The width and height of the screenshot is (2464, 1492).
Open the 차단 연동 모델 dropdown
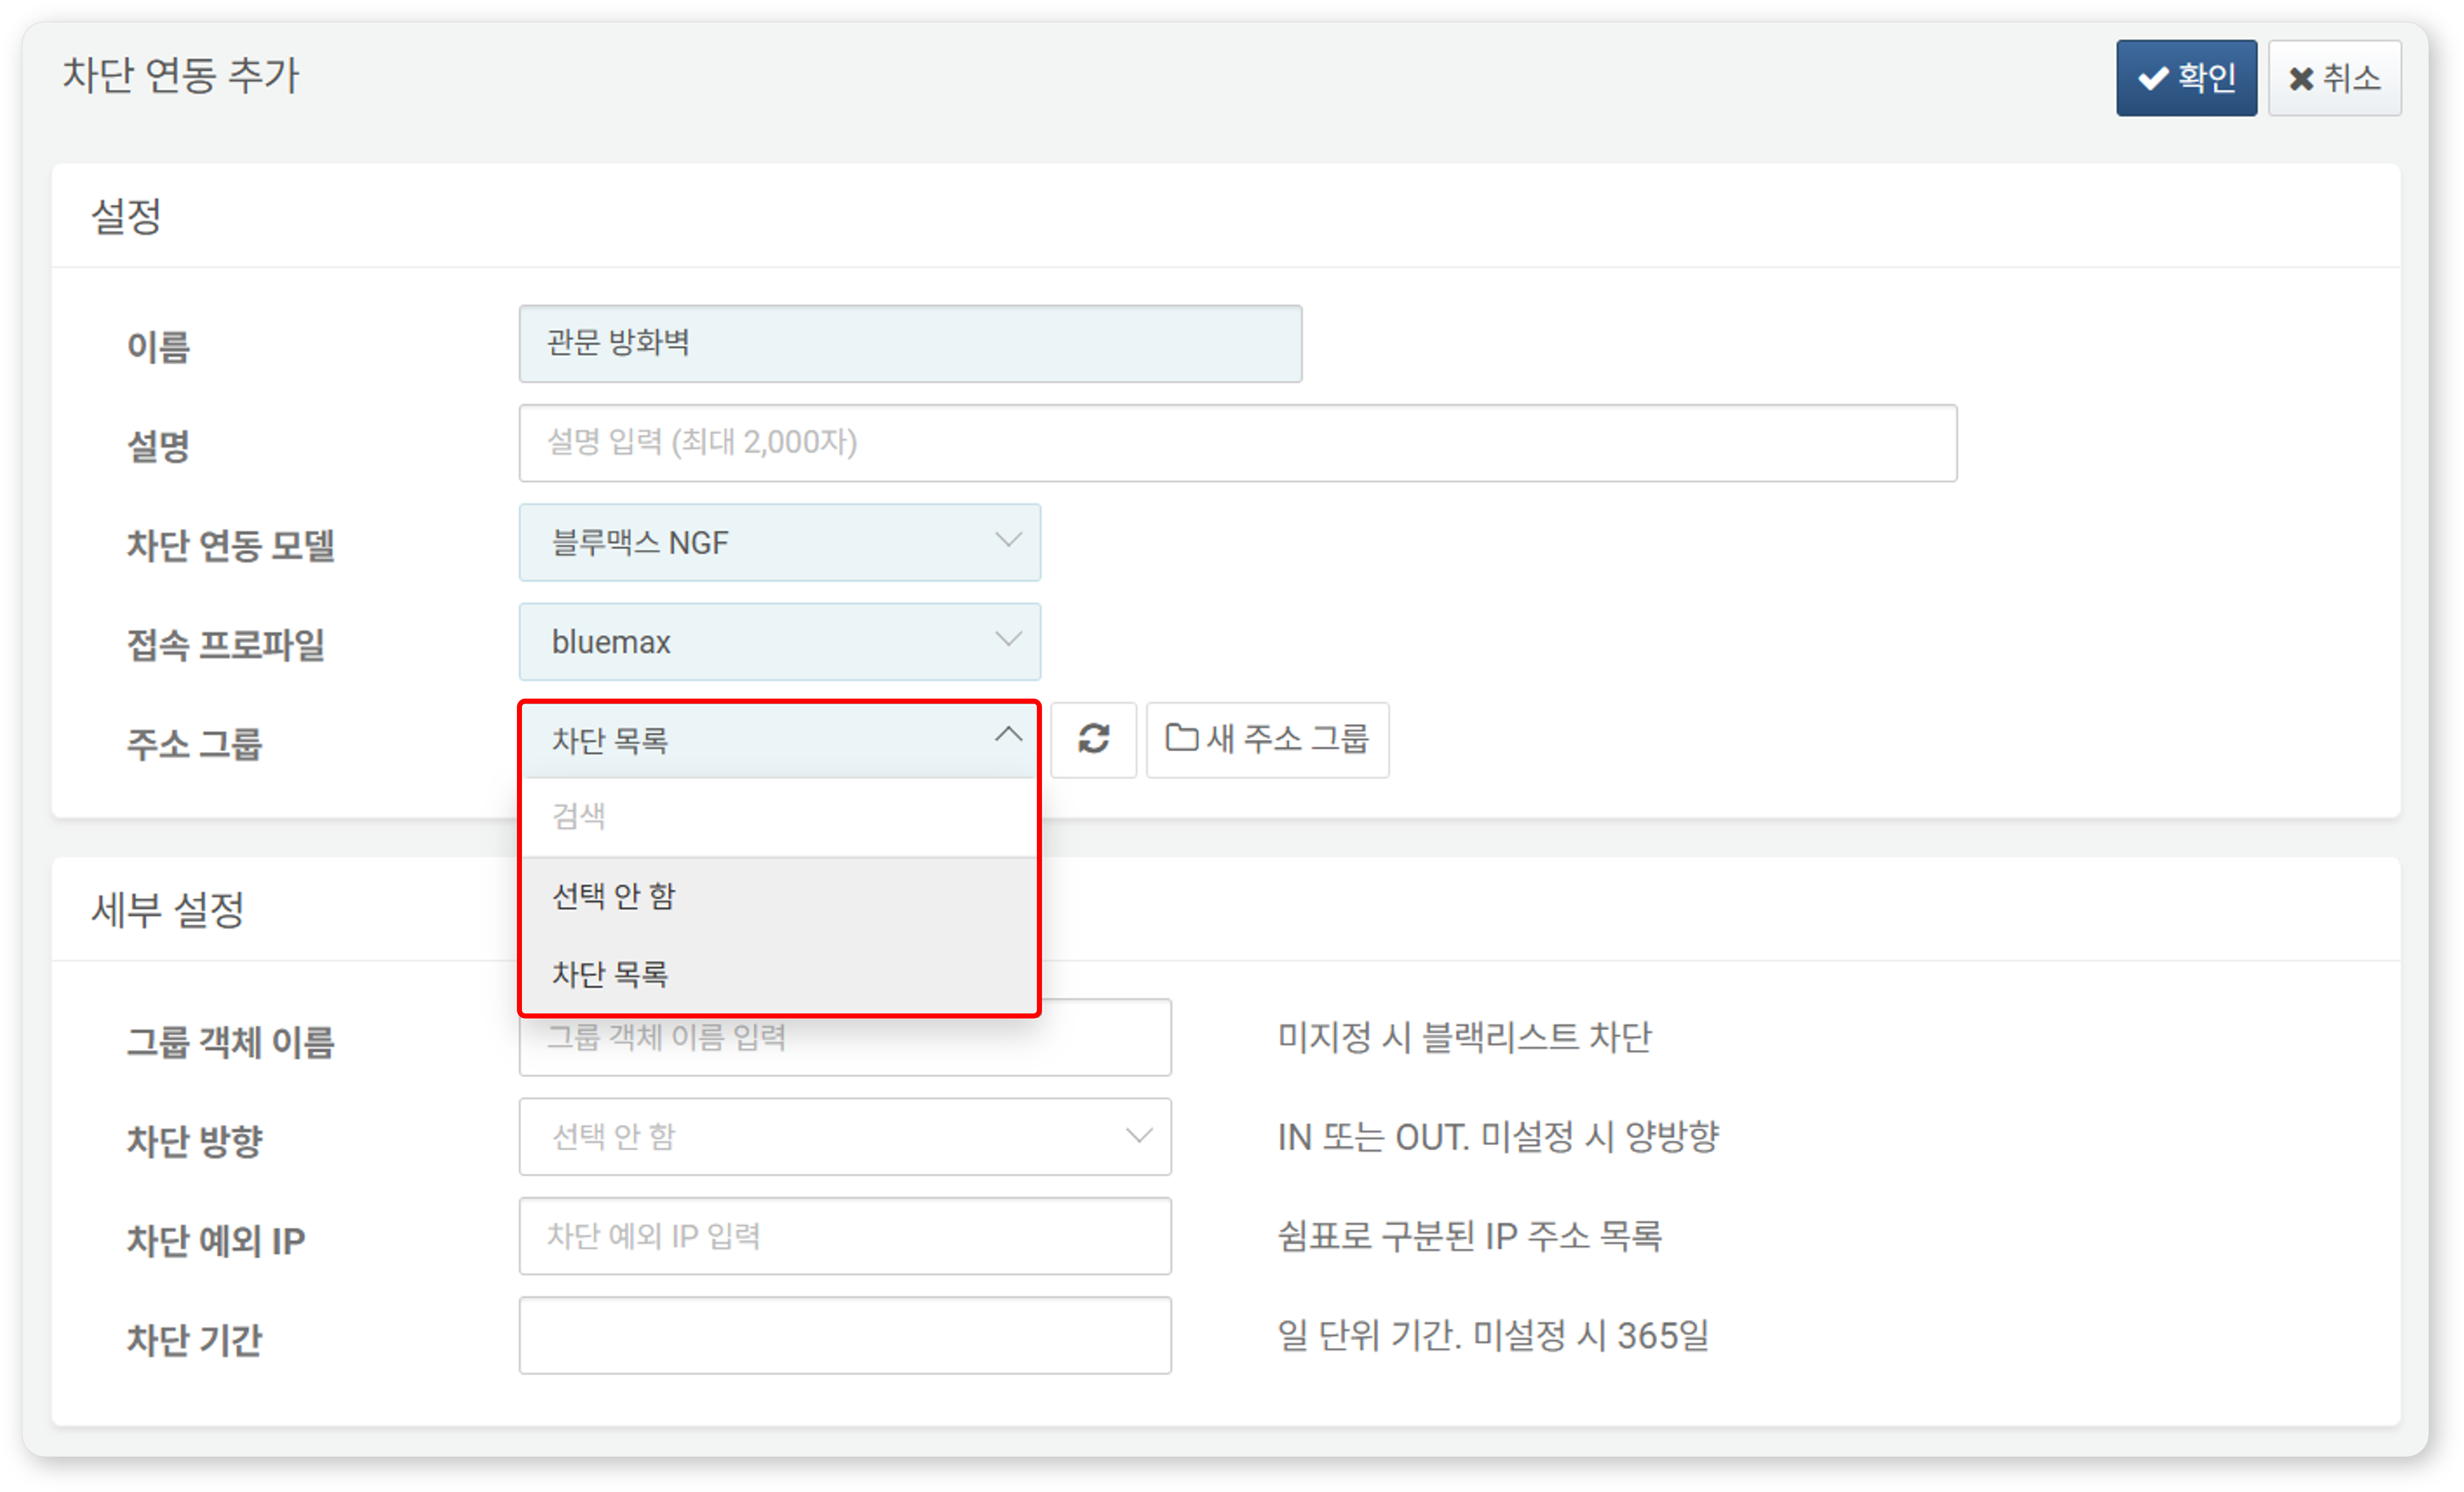779,542
